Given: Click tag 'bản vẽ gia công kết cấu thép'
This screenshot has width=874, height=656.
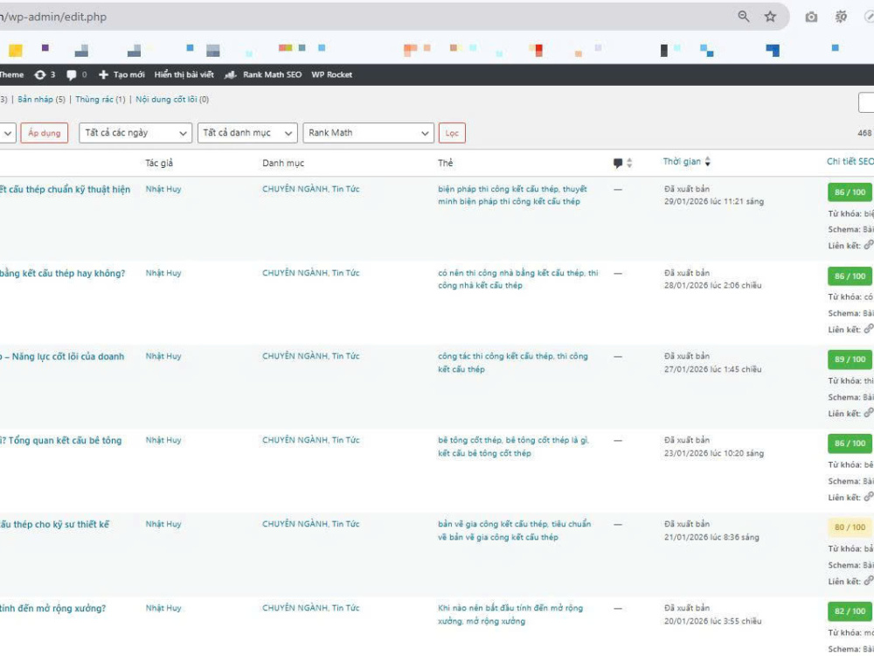Looking at the screenshot, I should coord(492,524).
